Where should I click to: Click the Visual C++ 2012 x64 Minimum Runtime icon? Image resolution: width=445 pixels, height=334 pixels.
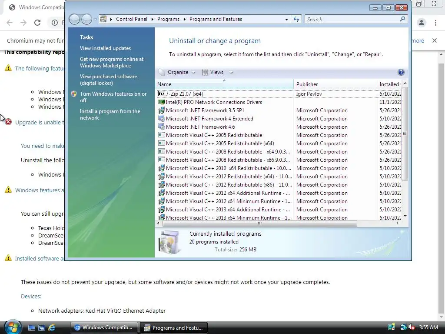tap(162, 201)
